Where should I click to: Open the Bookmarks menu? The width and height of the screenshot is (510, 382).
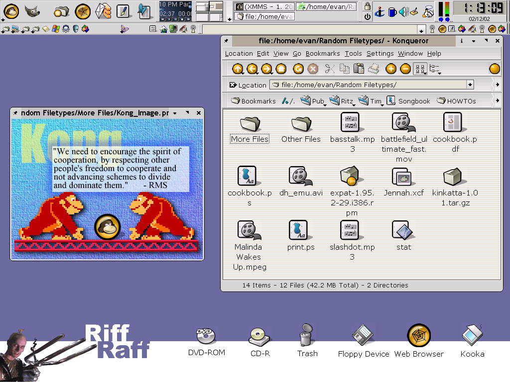tap(323, 54)
